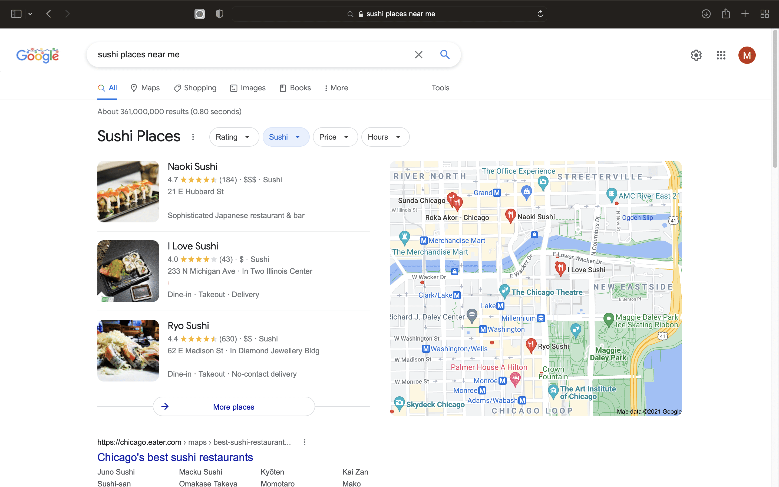The width and height of the screenshot is (779, 487).
Task: Click the blue search magnifier icon
Action: (x=445, y=54)
